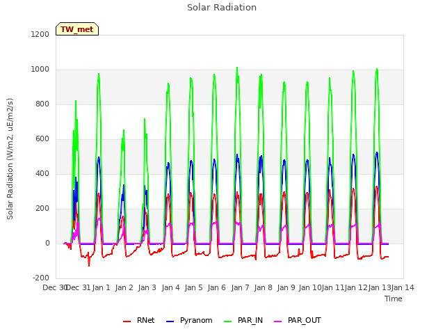This screenshot has width=445, height=334.
Task: Click the 0 y-axis tick label
Action: [x=47, y=243]
